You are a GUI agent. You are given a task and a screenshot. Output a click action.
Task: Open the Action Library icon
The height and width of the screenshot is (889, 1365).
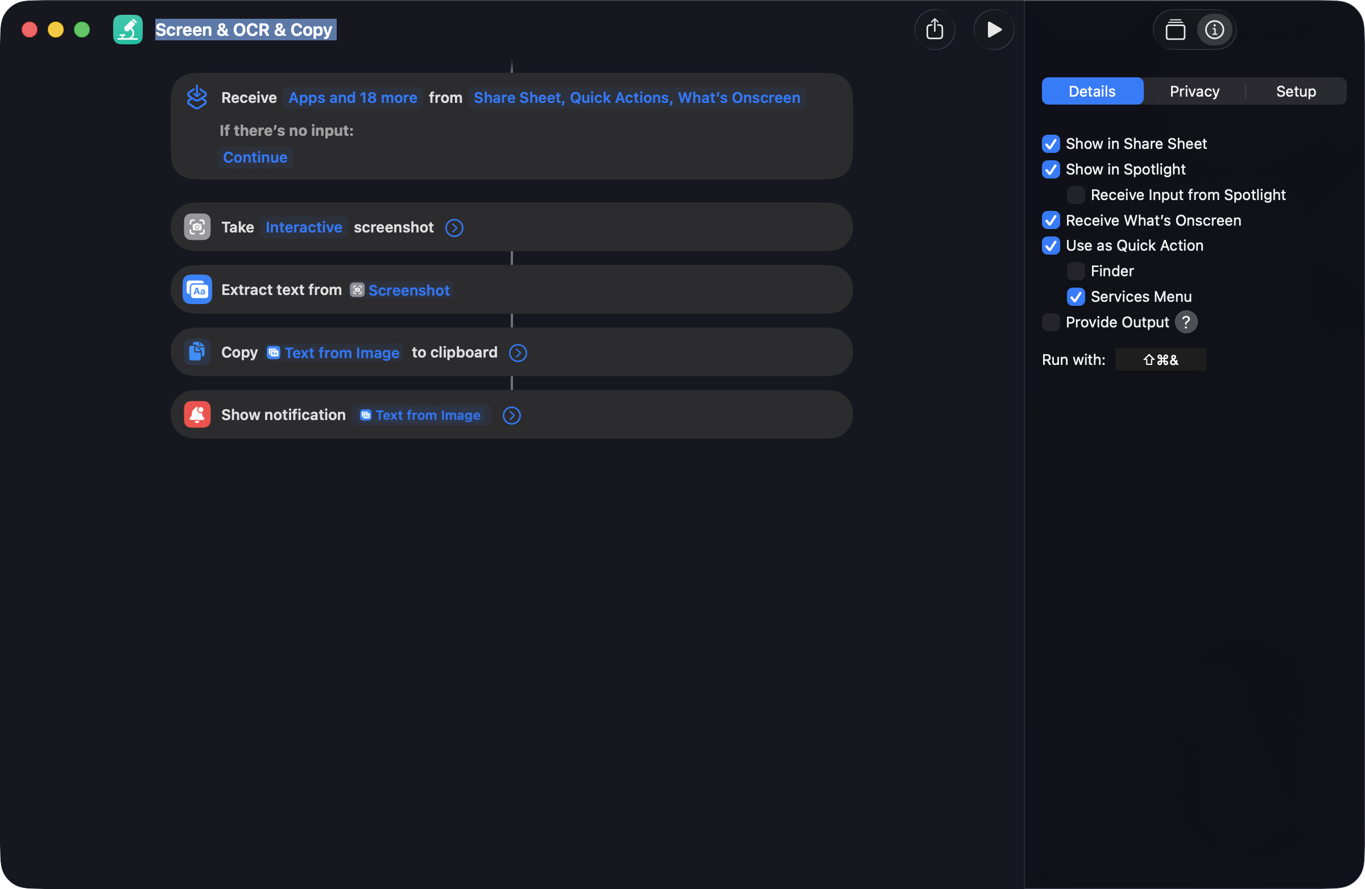pyautogui.click(x=1175, y=29)
